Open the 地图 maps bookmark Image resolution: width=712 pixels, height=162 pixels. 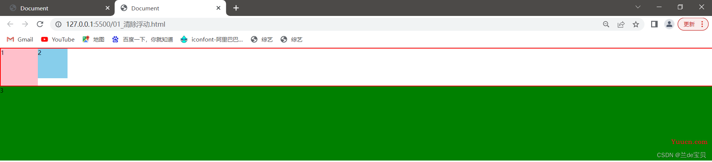tap(93, 39)
